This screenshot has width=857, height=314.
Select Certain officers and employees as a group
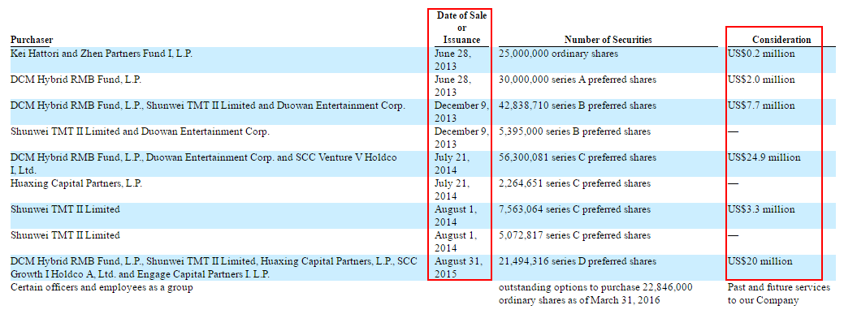point(102,287)
